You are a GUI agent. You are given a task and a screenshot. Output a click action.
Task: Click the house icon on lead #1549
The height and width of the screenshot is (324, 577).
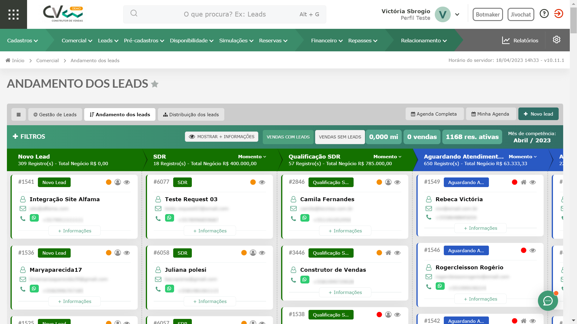coord(523,182)
